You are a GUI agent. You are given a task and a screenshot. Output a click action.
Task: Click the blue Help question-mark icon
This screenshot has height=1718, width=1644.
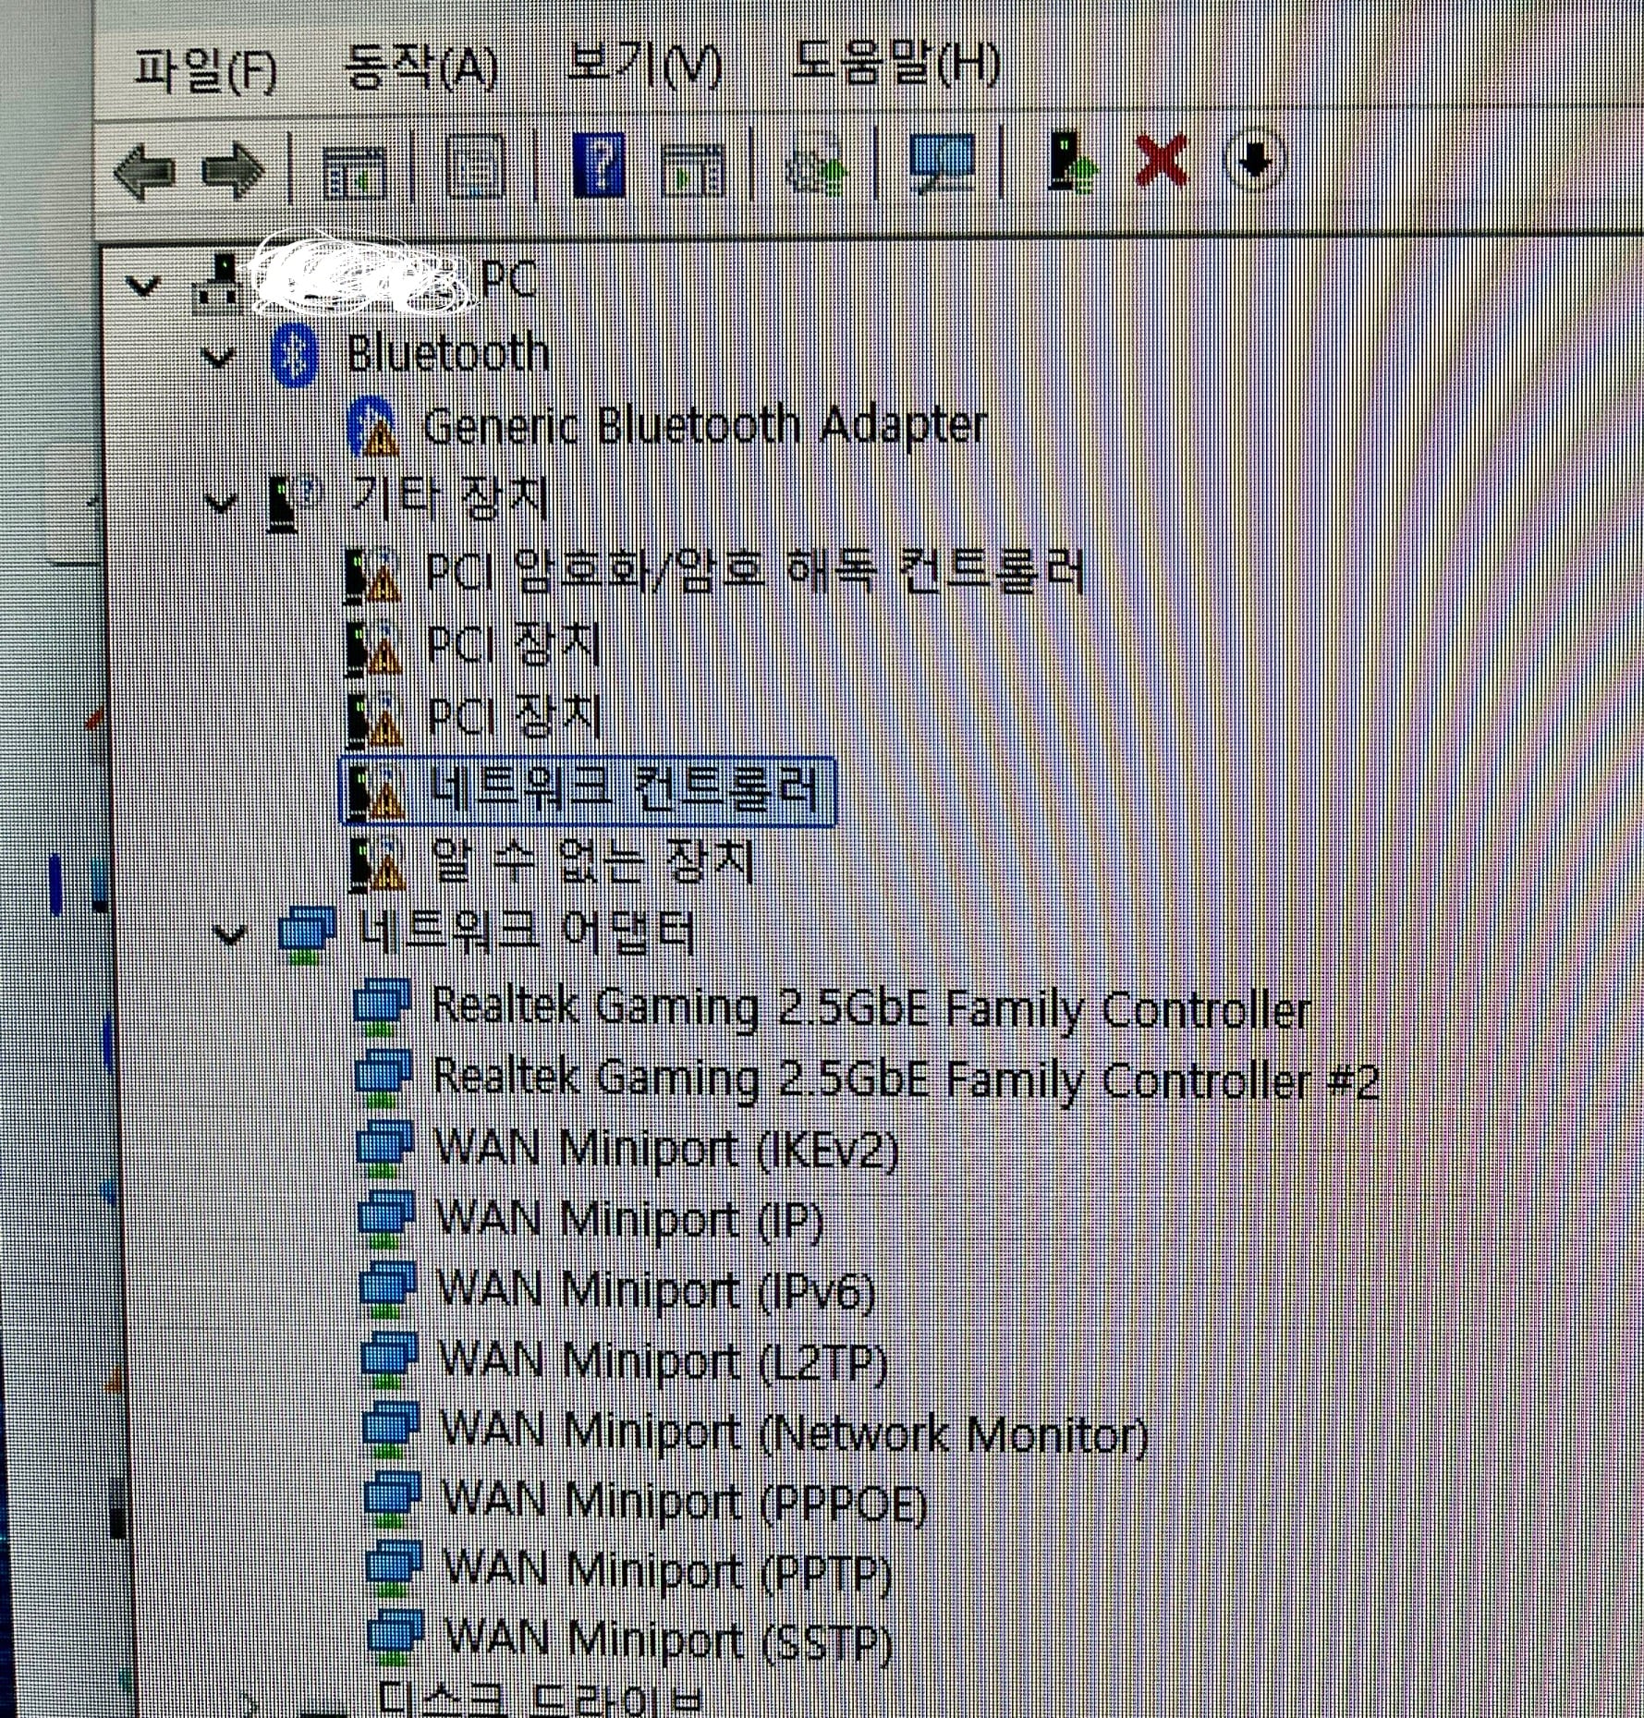point(599,164)
